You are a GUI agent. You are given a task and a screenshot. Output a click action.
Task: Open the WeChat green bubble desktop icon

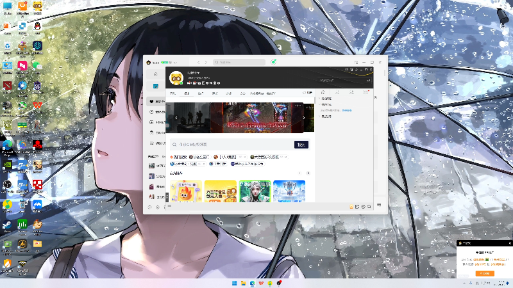[x=37, y=67]
